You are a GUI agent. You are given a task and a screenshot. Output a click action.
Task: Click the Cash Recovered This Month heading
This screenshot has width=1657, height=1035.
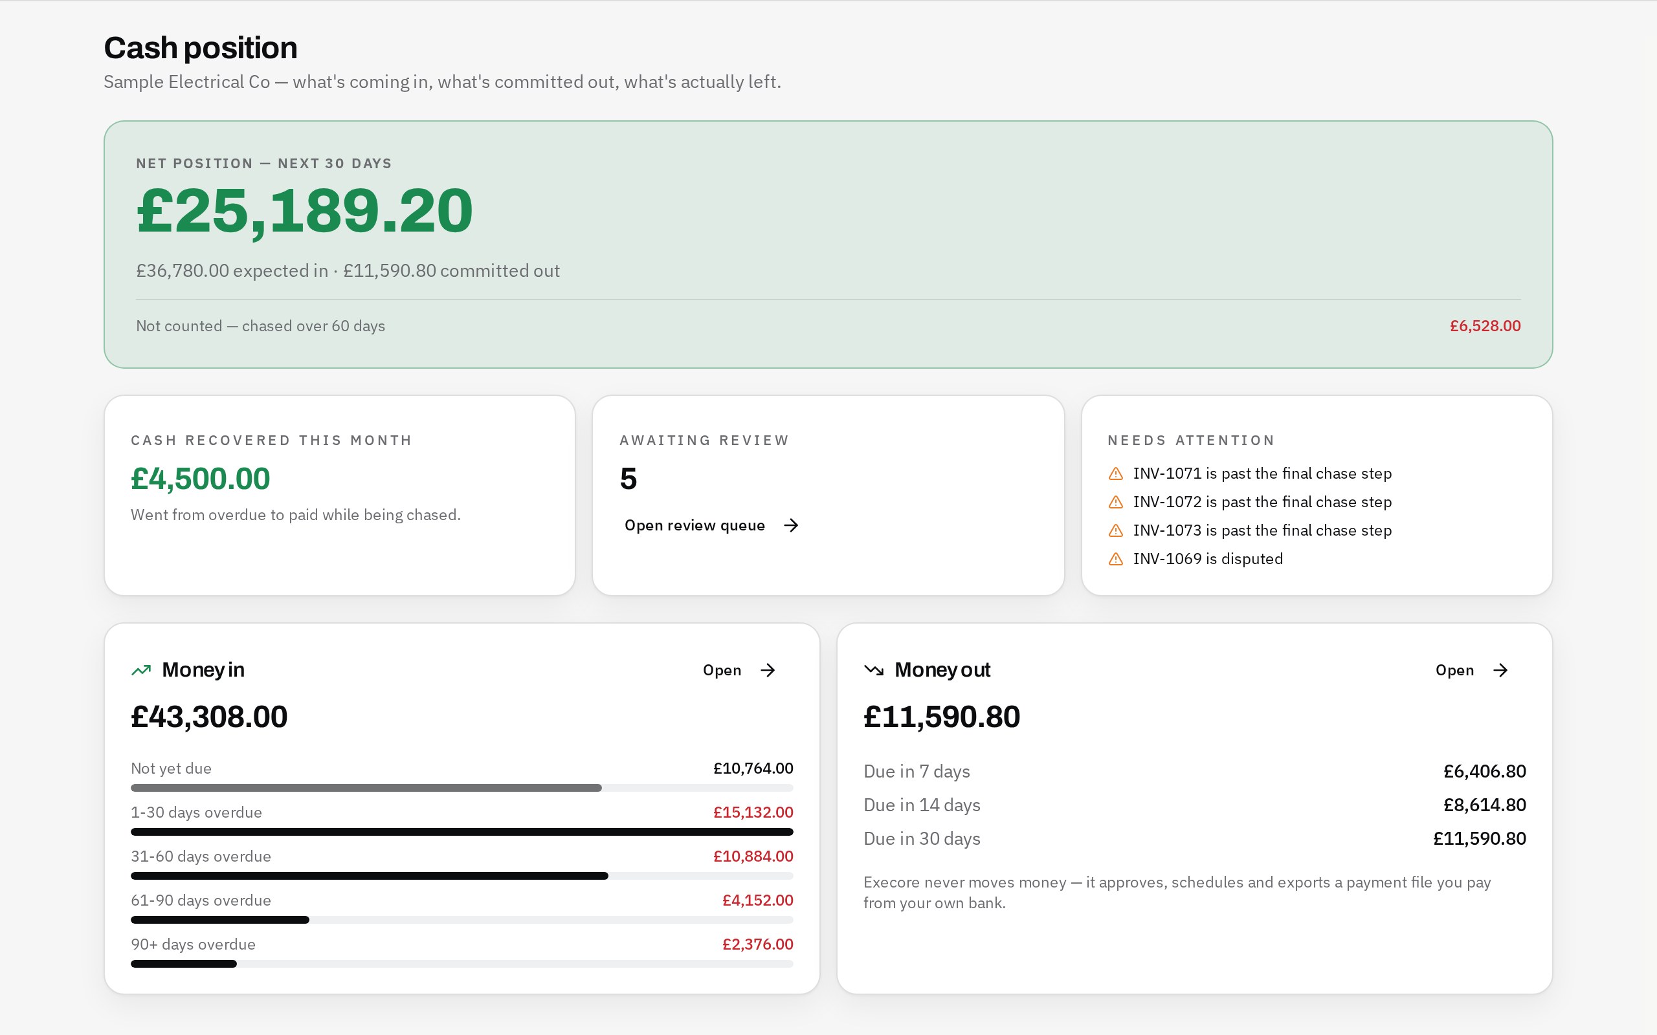[x=272, y=440]
